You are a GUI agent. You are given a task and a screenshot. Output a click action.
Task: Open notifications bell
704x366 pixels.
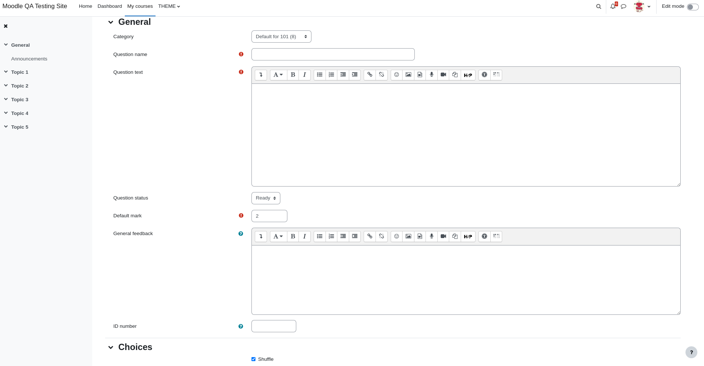613,6
